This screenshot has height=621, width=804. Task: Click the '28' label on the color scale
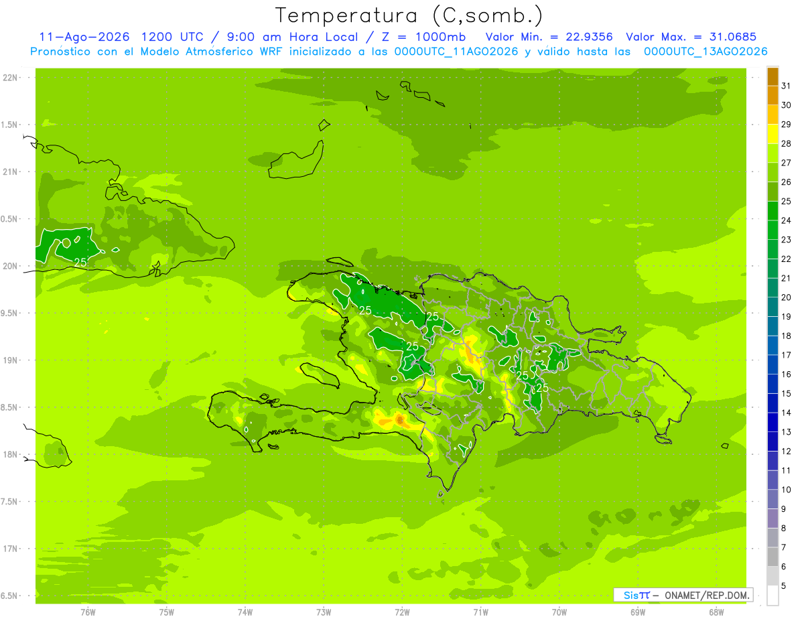[786, 143]
